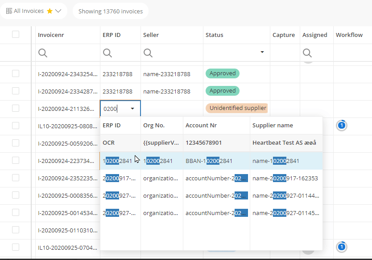Click the search icon under ERP ID column
The width and height of the screenshot is (372, 260).
coord(107,53)
